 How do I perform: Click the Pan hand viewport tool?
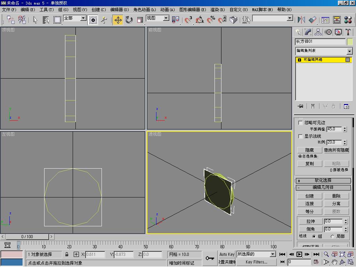click(x=334, y=262)
